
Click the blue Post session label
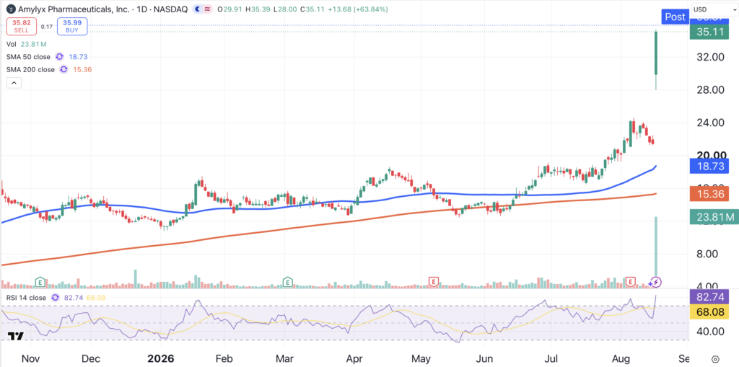[675, 17]
